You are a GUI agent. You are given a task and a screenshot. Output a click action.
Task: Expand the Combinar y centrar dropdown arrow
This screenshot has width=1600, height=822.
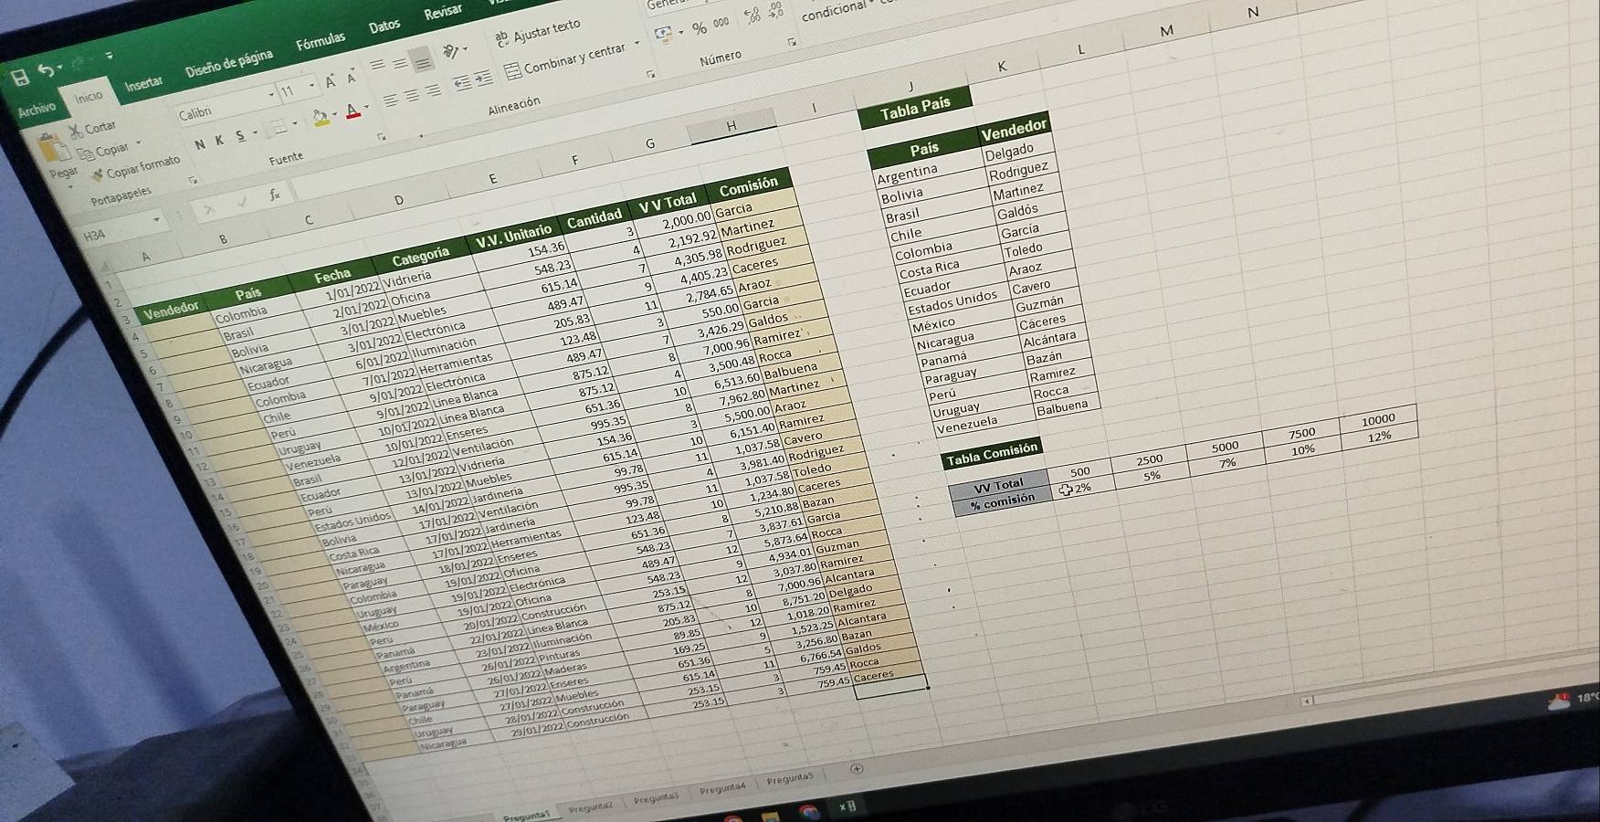pyautogui.click(x=637, y=45)
